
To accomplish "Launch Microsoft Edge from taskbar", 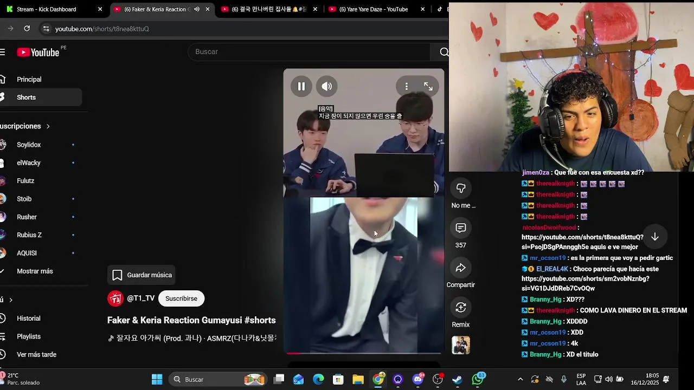I will [x=318, y=380].
